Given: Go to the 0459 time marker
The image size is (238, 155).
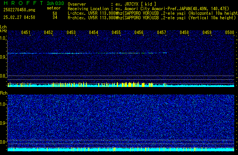Looking at the screenshot, I should tap(207, 33).
